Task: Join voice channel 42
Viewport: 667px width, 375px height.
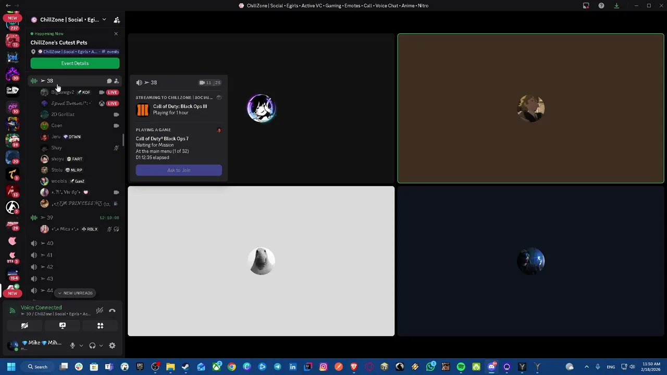Action: [75, 267]
